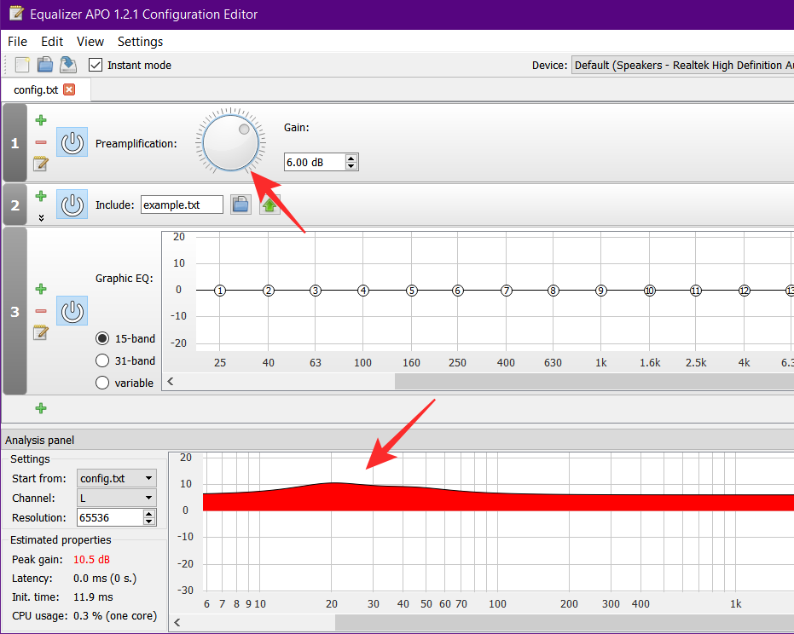Close the config.txt tab
The width and height of the screenshot is (794, 634).
[x=69, y=89]
